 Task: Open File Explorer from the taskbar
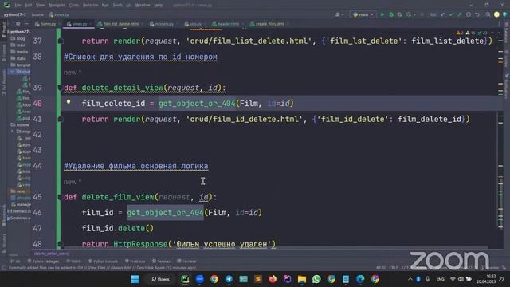[302, 279]
